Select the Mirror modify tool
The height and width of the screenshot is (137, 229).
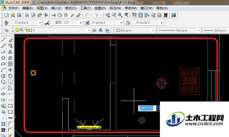pyautogui.click(x=10, y=52)
